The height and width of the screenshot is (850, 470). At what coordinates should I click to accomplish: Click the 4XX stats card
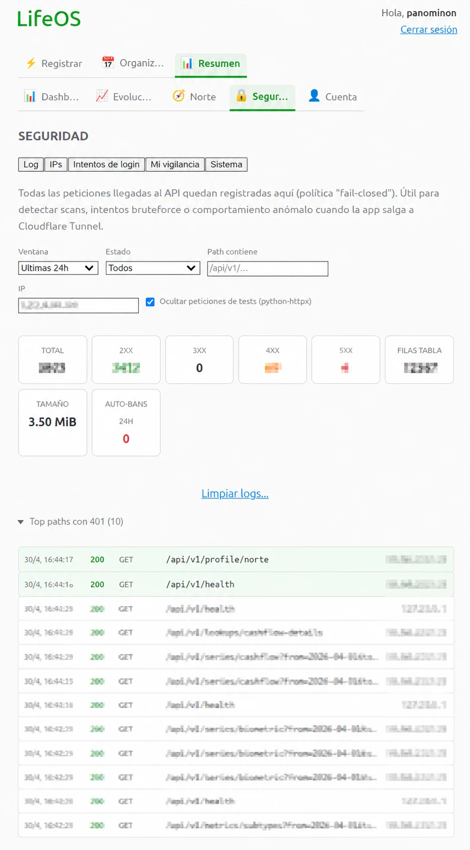tap(272, 360)
